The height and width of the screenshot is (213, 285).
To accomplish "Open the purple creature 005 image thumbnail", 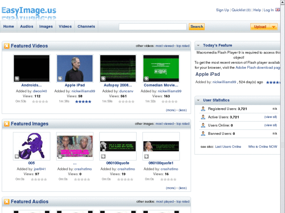I will click(32, 146).
